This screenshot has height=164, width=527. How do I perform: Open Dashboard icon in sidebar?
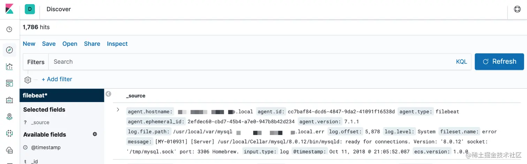(9, 83)
